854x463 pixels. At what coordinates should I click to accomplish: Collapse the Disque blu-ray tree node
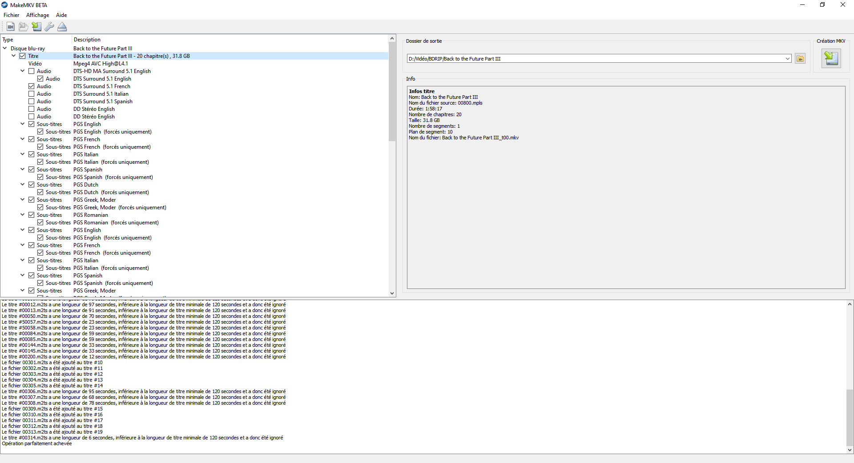click(x=5, y=48)
